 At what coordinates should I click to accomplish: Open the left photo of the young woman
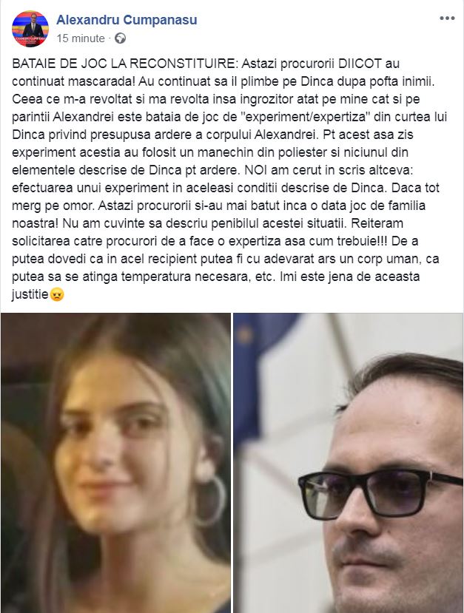[115, 463]
